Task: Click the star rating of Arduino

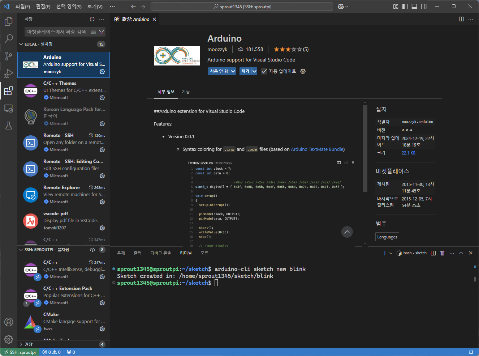Action: pyautogui.click(x=291, y=49)
